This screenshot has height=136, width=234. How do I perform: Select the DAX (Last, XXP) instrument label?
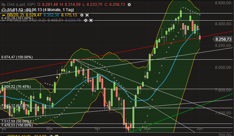tap(21, 5)
